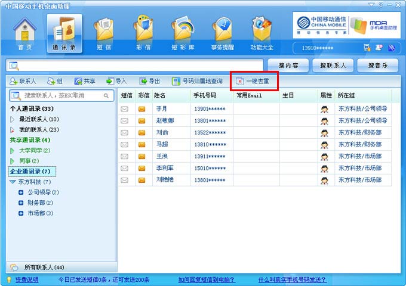Viewport: 406px width, 286px height.
Task: Open the 事务提醒 reminders module
Action: (222, 33)
